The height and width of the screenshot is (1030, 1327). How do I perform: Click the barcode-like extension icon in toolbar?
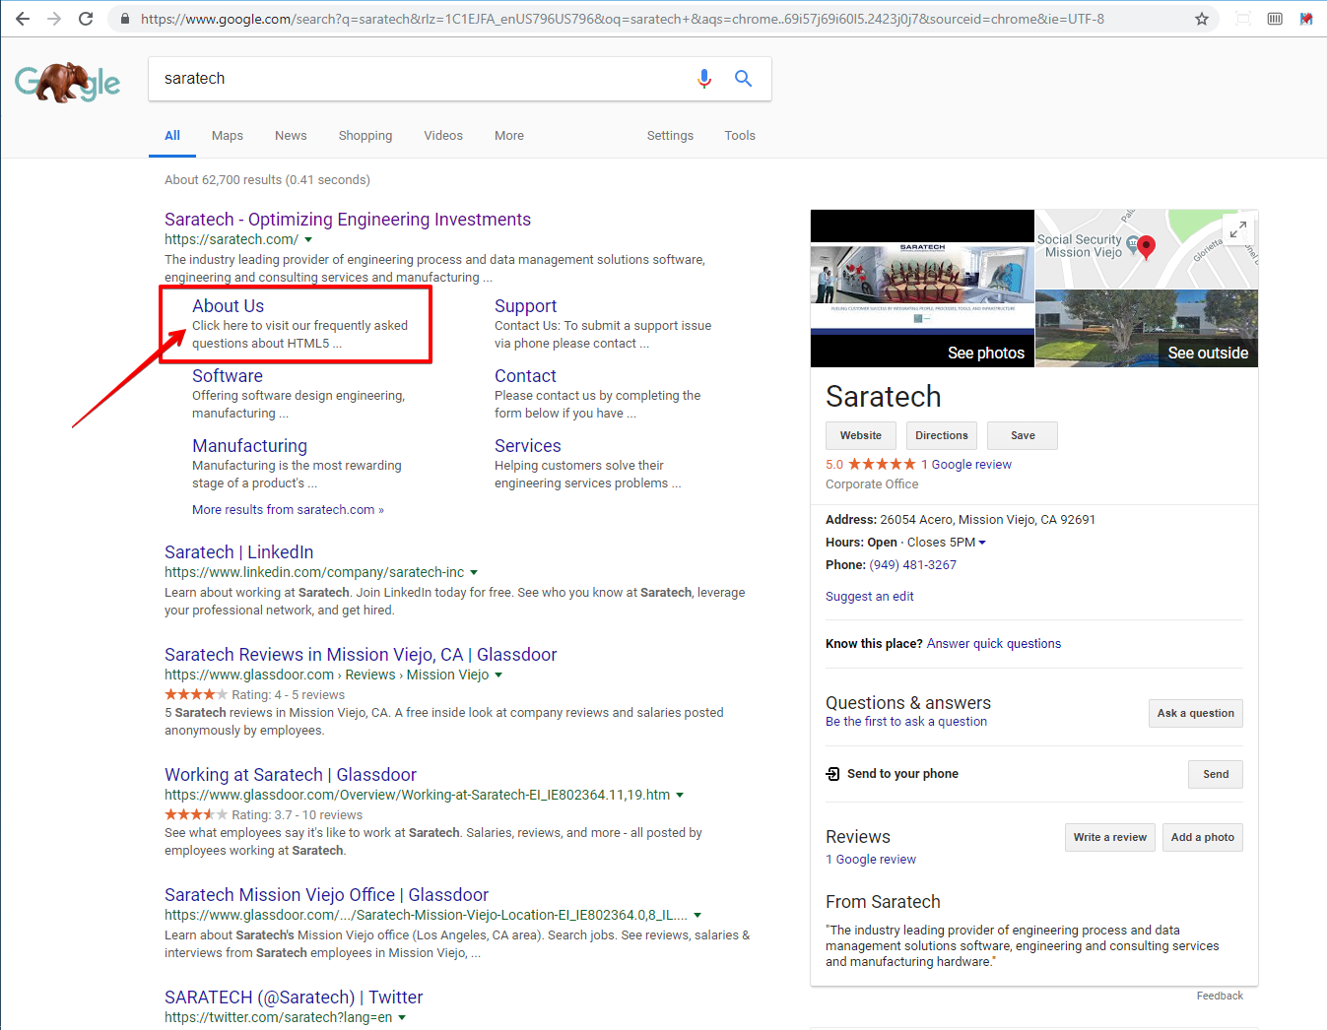(x=1275, y=19)
